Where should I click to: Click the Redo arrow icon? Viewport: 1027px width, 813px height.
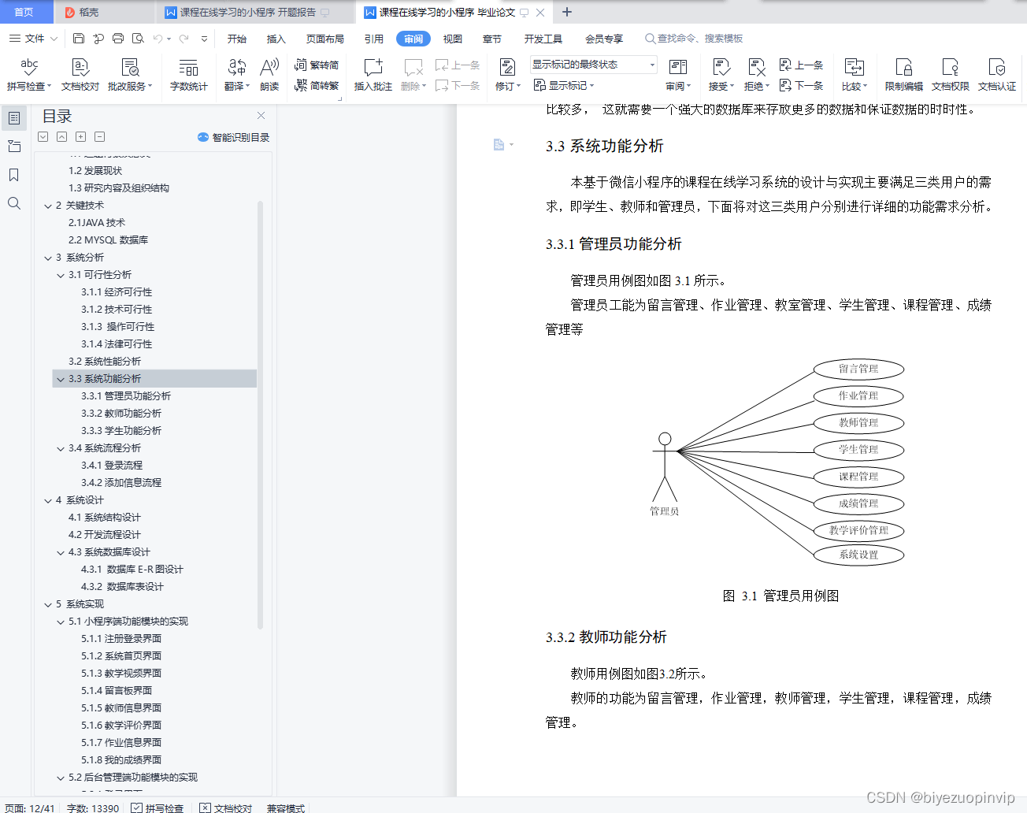pos(184,38)
